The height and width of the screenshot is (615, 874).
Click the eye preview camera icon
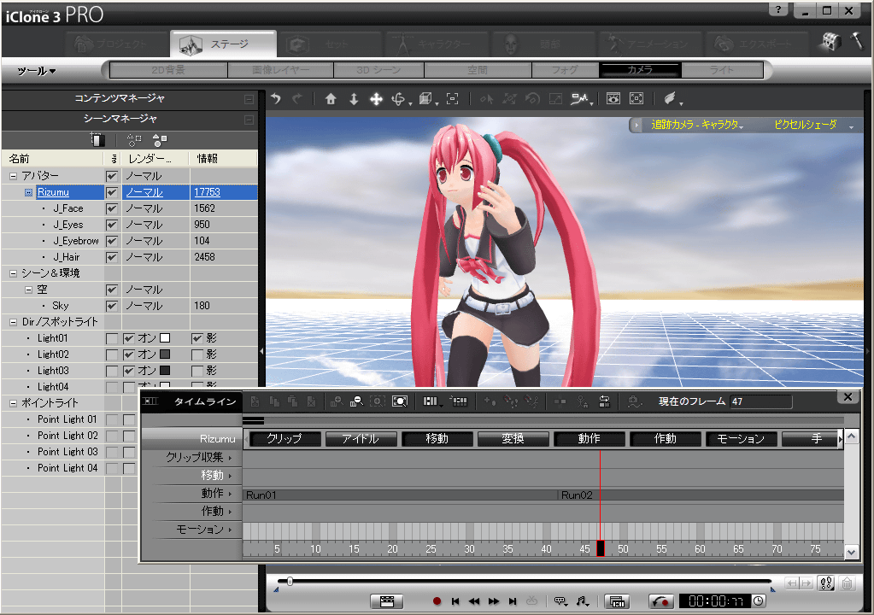[x=613, y=99]
